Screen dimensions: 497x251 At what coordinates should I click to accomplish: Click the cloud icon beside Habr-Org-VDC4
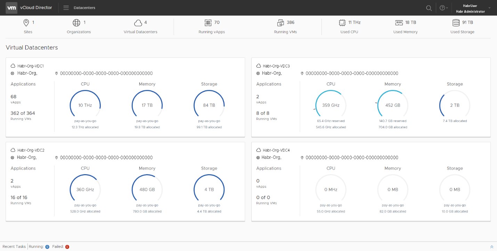tap(259, 150)
